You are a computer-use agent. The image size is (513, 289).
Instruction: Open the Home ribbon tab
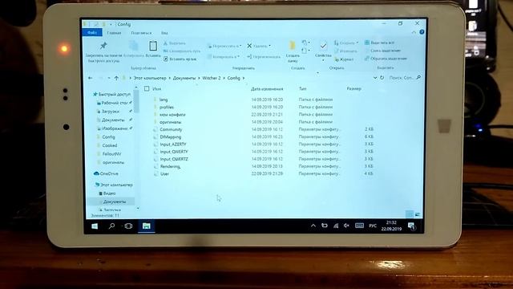coord(114,33)
